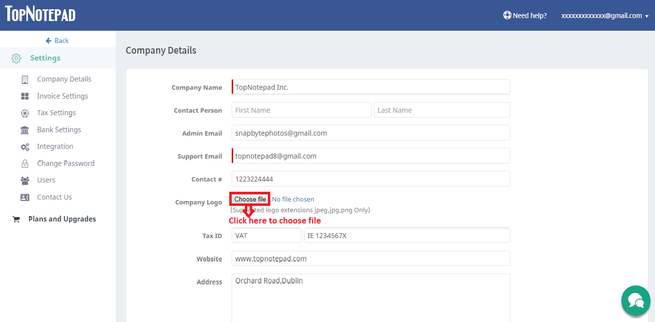
Task: Click the Plans and Upgrades cart icon
Action: 16,219
